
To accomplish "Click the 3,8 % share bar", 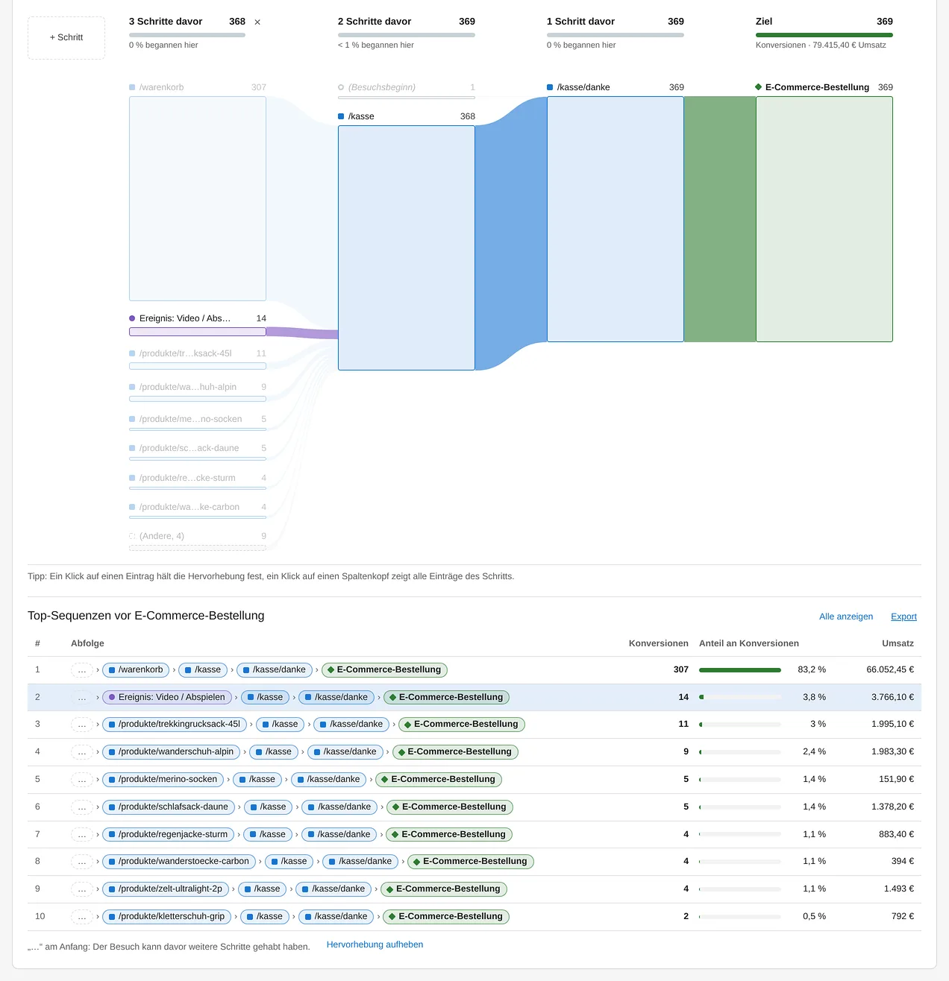I will pyautogui.click(x=740, y=698).
